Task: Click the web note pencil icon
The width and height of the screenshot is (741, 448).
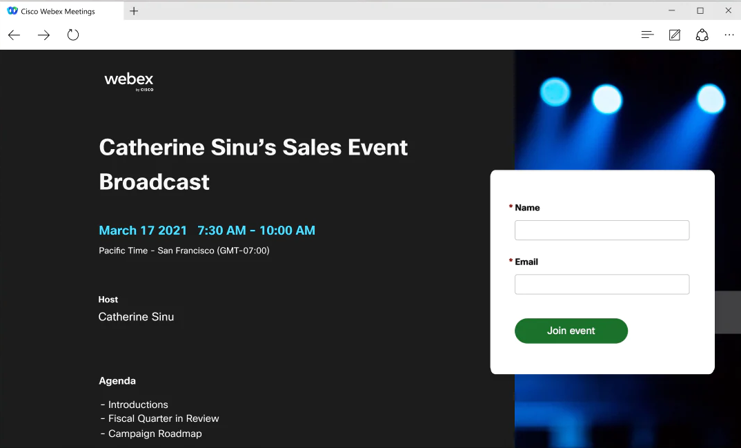Action: pos(675,35)
